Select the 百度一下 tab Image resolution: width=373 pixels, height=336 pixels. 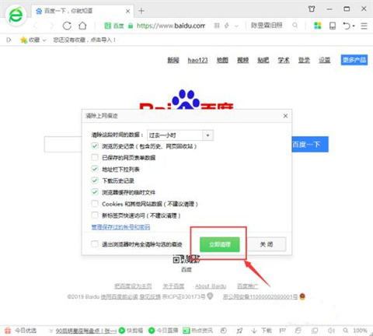82,11
